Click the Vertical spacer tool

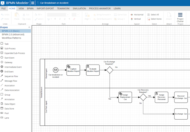point(136,19)
